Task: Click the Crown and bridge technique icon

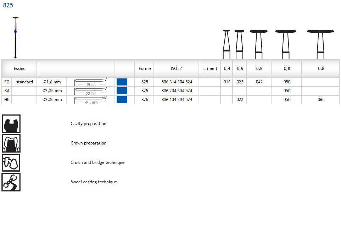Action: [x=11, y=162]
